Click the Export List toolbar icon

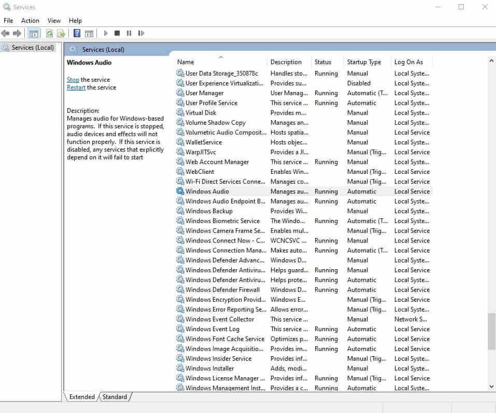coord(61,33)
